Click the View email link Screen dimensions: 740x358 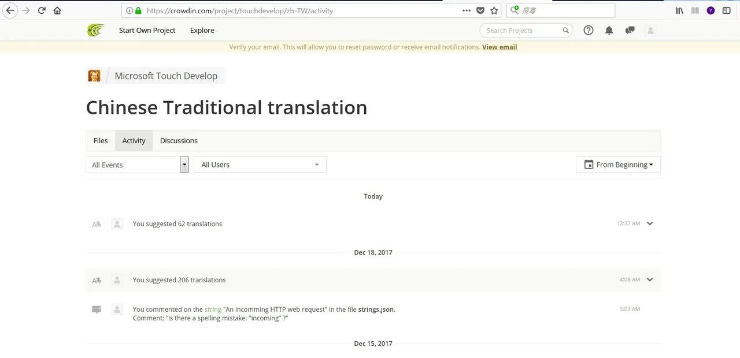(499, 47)
